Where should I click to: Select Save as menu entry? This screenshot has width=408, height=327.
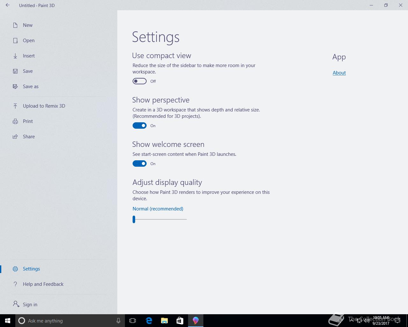[31, 87]
